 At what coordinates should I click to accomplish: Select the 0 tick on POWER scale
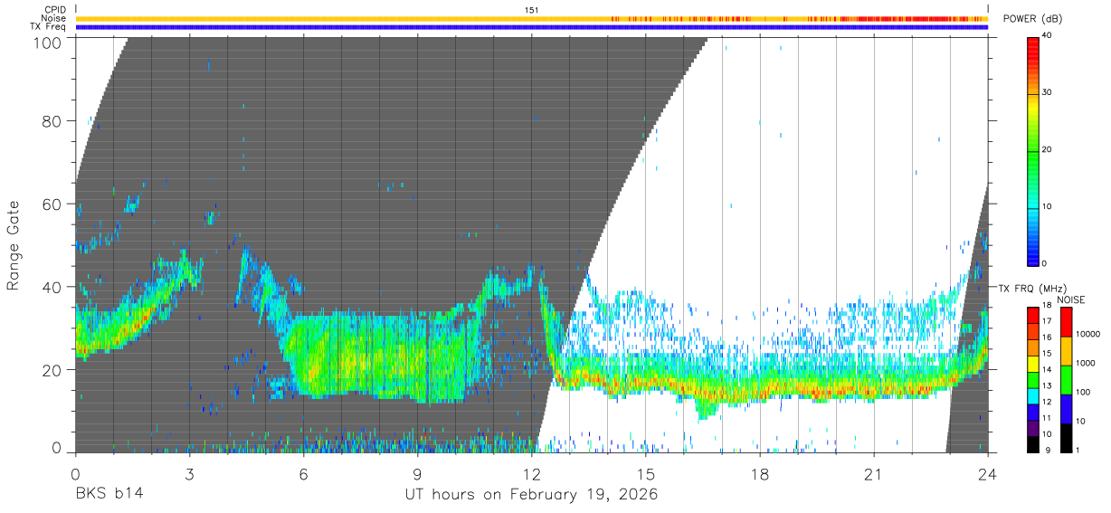click(1046, 263)
